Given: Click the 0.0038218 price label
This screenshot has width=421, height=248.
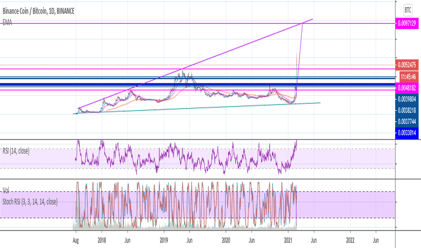Looking at the screenshot, I should pos(407,110).
